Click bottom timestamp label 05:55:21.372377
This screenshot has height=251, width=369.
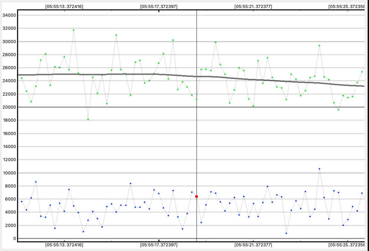253,245
